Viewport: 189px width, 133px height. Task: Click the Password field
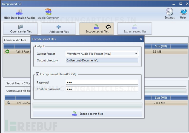pos(102,82)
